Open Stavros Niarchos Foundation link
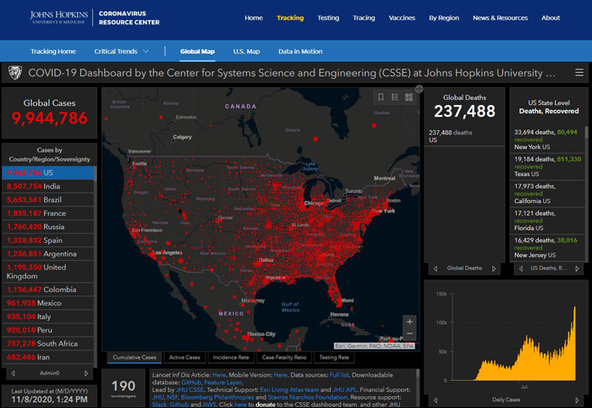Screen dimensions: 592x408 pos(307,398)
